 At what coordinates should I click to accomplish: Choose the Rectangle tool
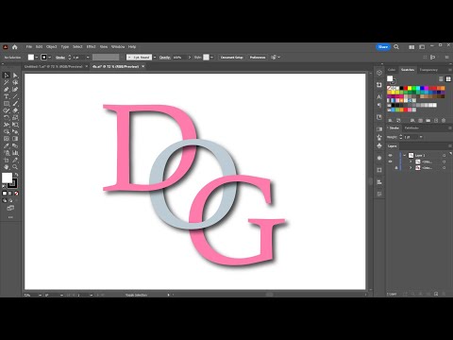7,104
